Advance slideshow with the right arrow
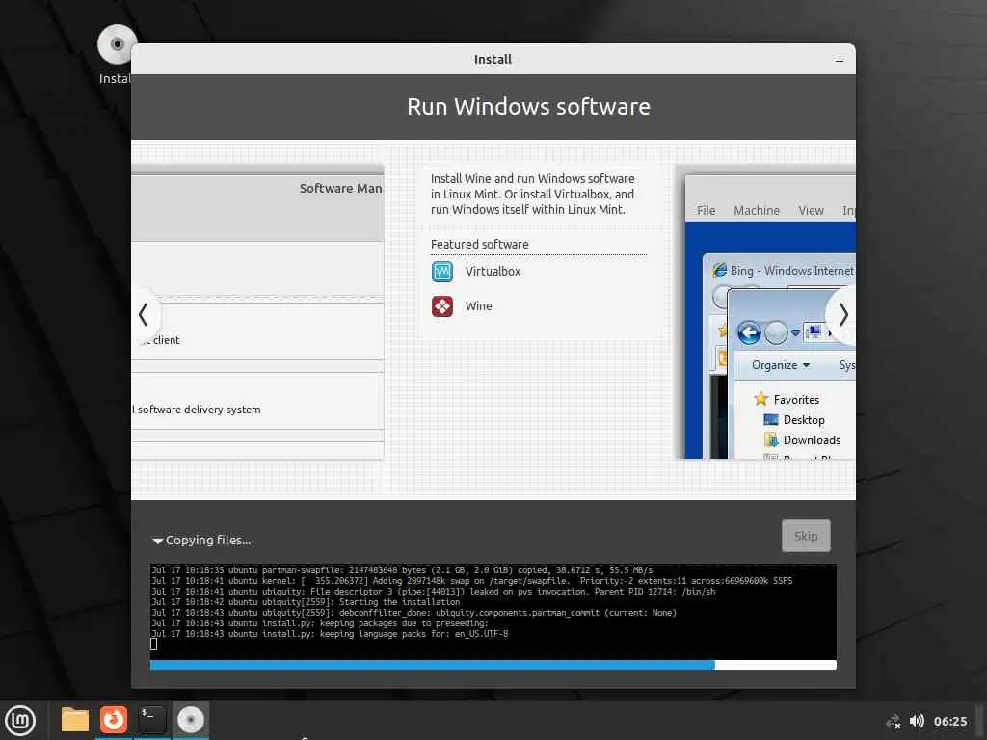 point(842,315)
